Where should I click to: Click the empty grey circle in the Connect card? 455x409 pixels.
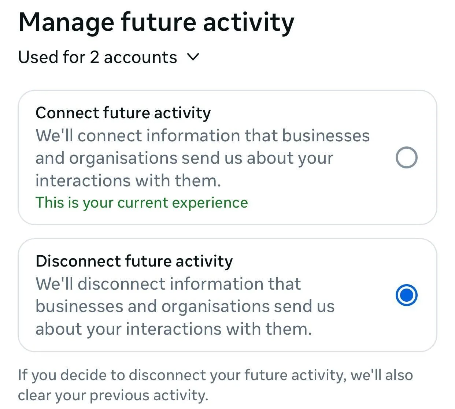pyautogui.click(x=406, y=157)
